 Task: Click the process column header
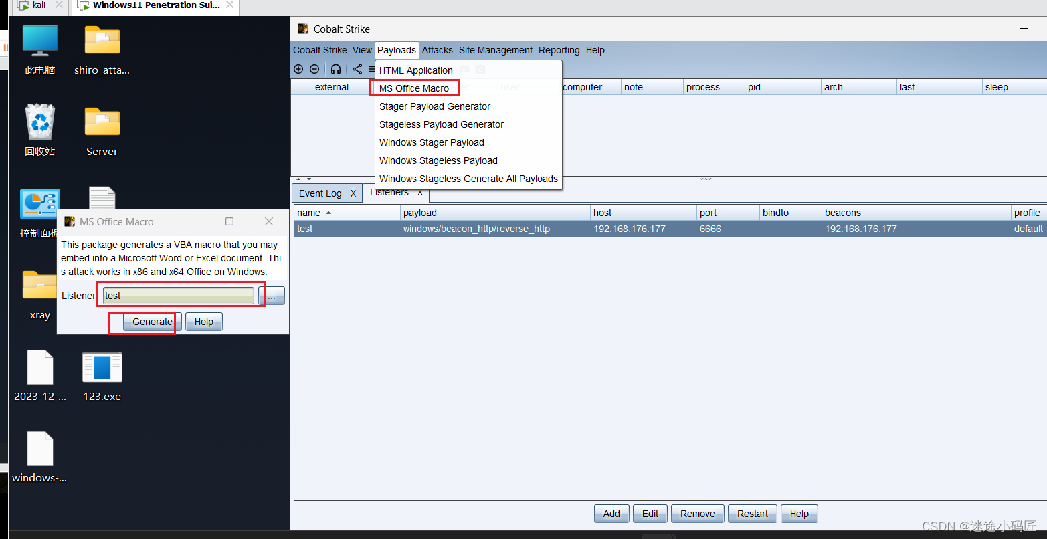[714, 87]
